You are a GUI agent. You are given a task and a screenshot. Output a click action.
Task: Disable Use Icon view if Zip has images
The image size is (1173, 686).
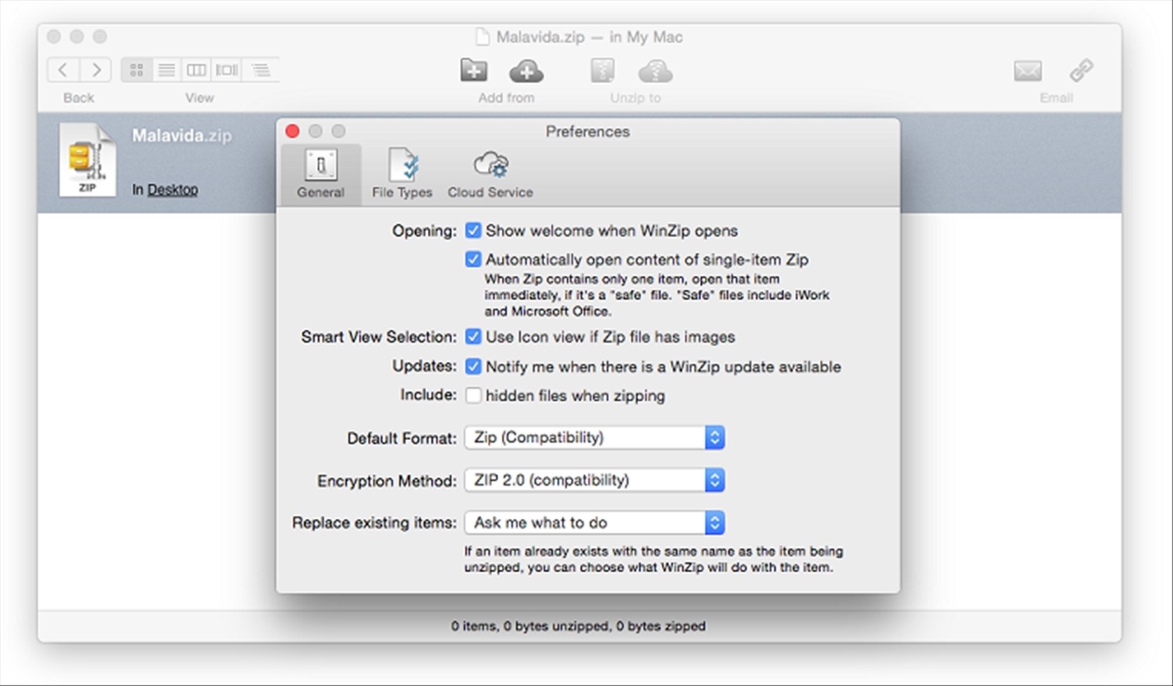coord(473,336)
